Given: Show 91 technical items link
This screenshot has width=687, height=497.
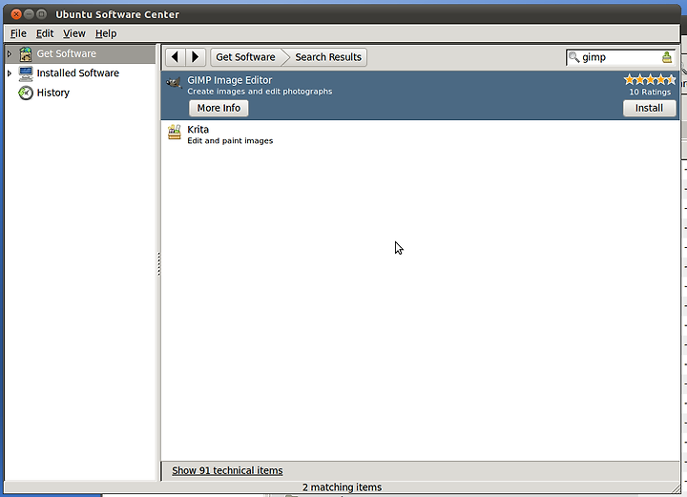Looking at the screenshot, I should coord(227,470).
